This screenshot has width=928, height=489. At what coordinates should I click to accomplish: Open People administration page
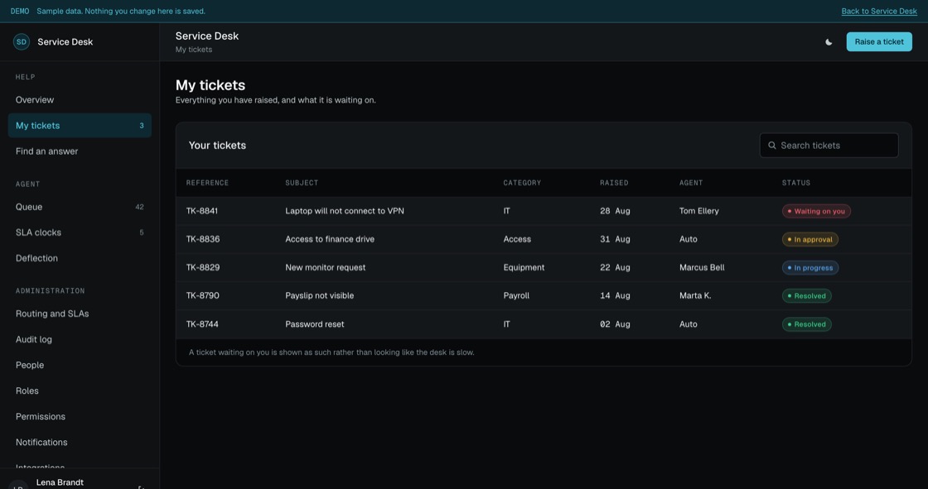80,366
